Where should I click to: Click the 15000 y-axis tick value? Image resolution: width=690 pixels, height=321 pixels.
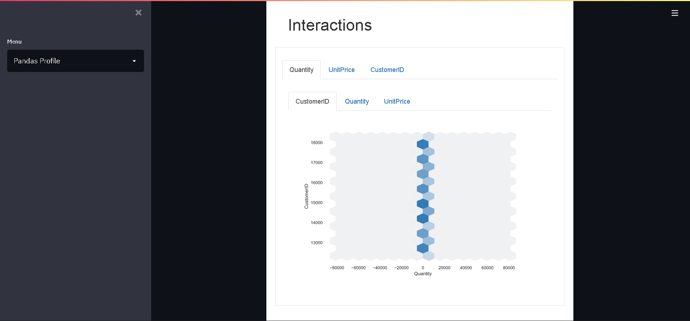pyautogui.click(x=317, y=203)
